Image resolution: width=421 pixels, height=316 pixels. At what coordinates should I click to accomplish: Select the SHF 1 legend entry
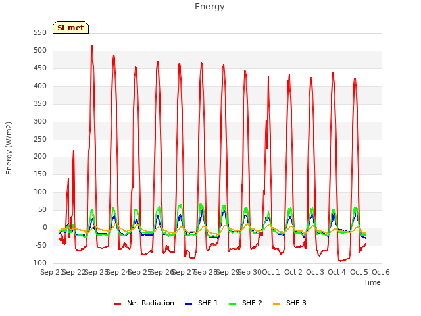[201, 303]
